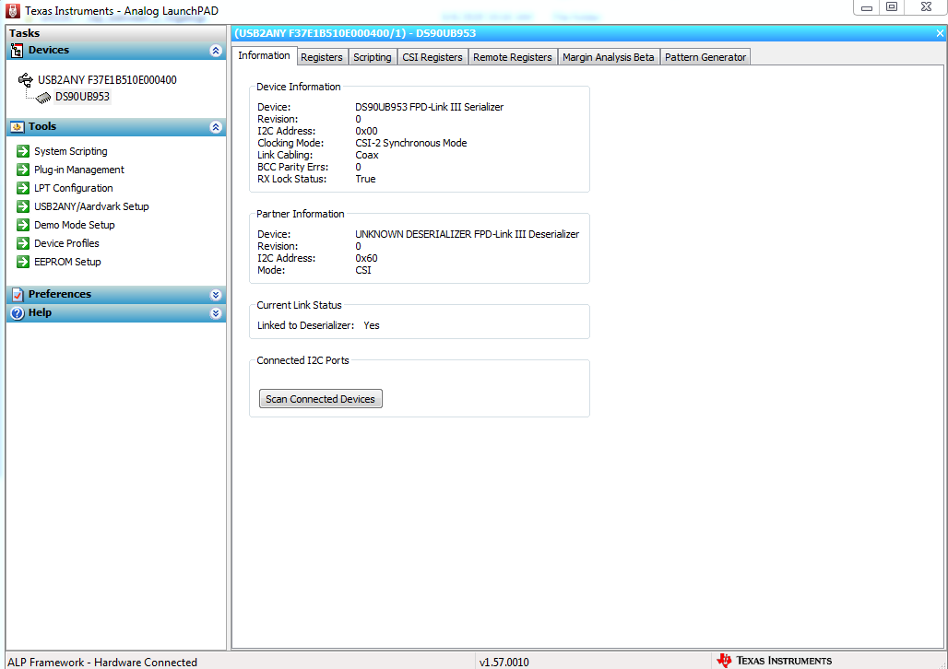The image size is (948, 669).
Task: Maximize the Analog LaunchPAD window
Action: [892, 6]
